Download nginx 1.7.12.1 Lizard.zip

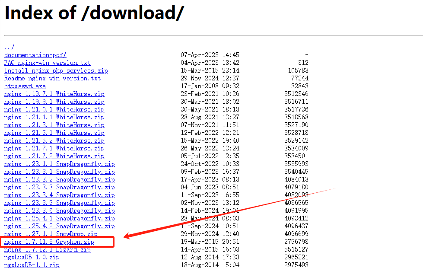pos(48,250)
